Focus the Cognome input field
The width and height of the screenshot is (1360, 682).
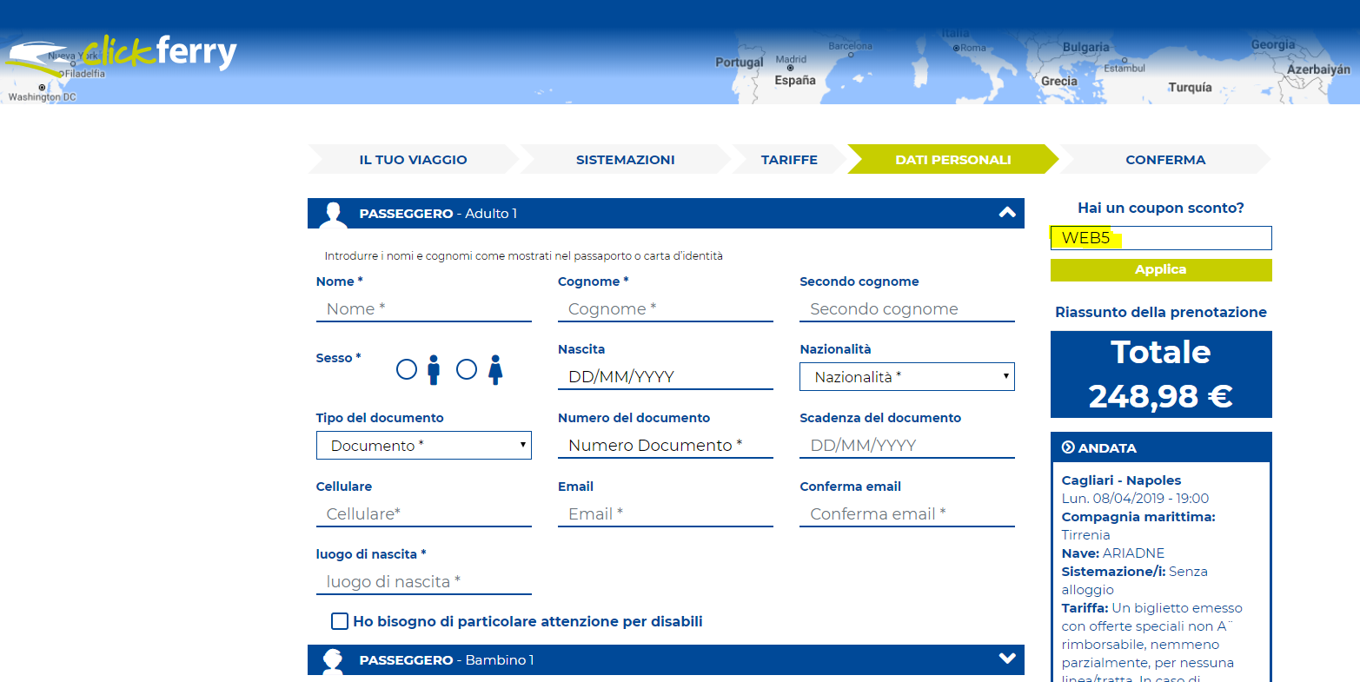[666, 309]
